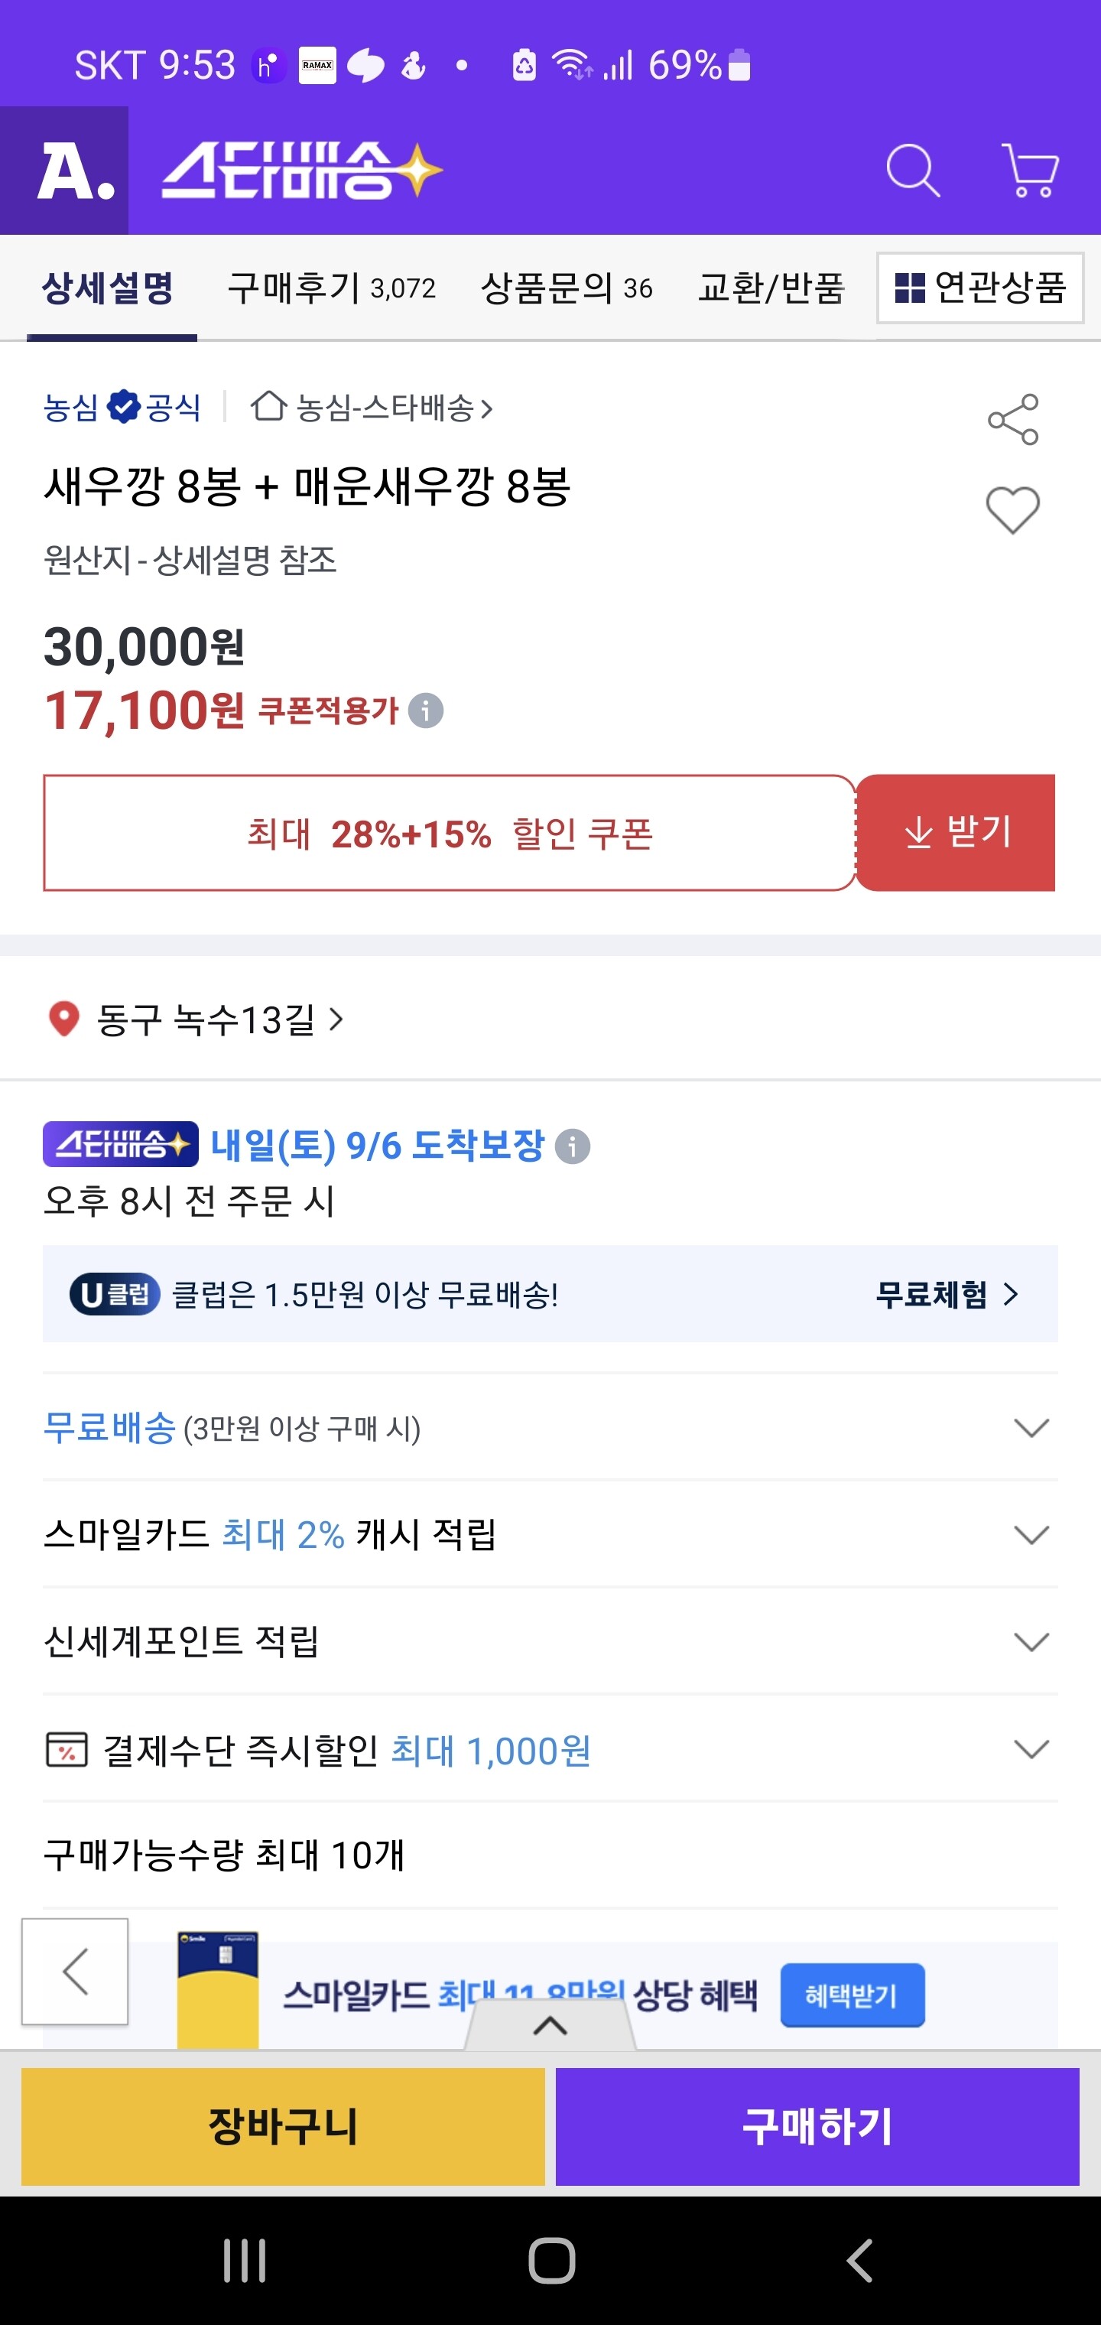
Task: Expand 무료배송 shipping details
Action: click(x=1031, y=1428)
